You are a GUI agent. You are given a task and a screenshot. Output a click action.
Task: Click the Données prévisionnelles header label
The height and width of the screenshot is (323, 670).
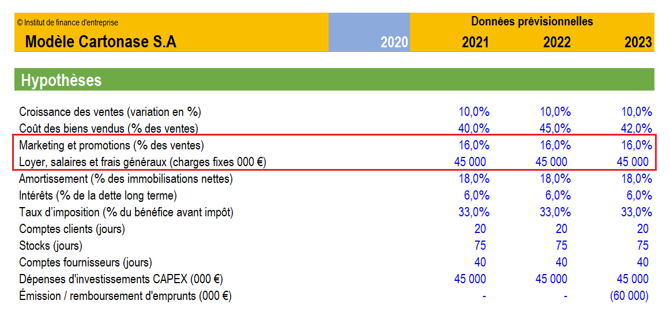point(532,21)
